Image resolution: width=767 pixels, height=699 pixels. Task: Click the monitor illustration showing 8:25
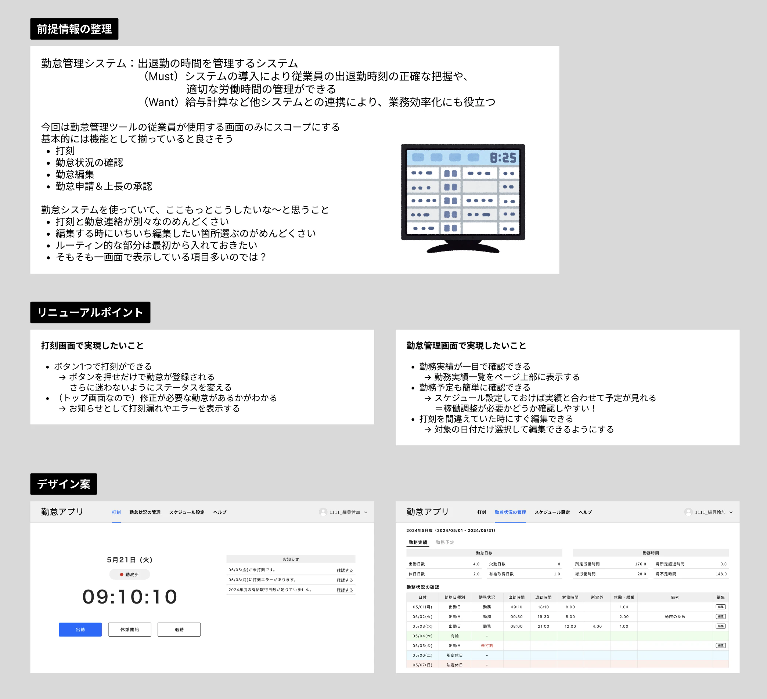point(463,198)
